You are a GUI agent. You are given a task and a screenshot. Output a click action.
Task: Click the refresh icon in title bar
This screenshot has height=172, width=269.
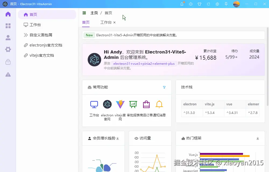(208, 4)
